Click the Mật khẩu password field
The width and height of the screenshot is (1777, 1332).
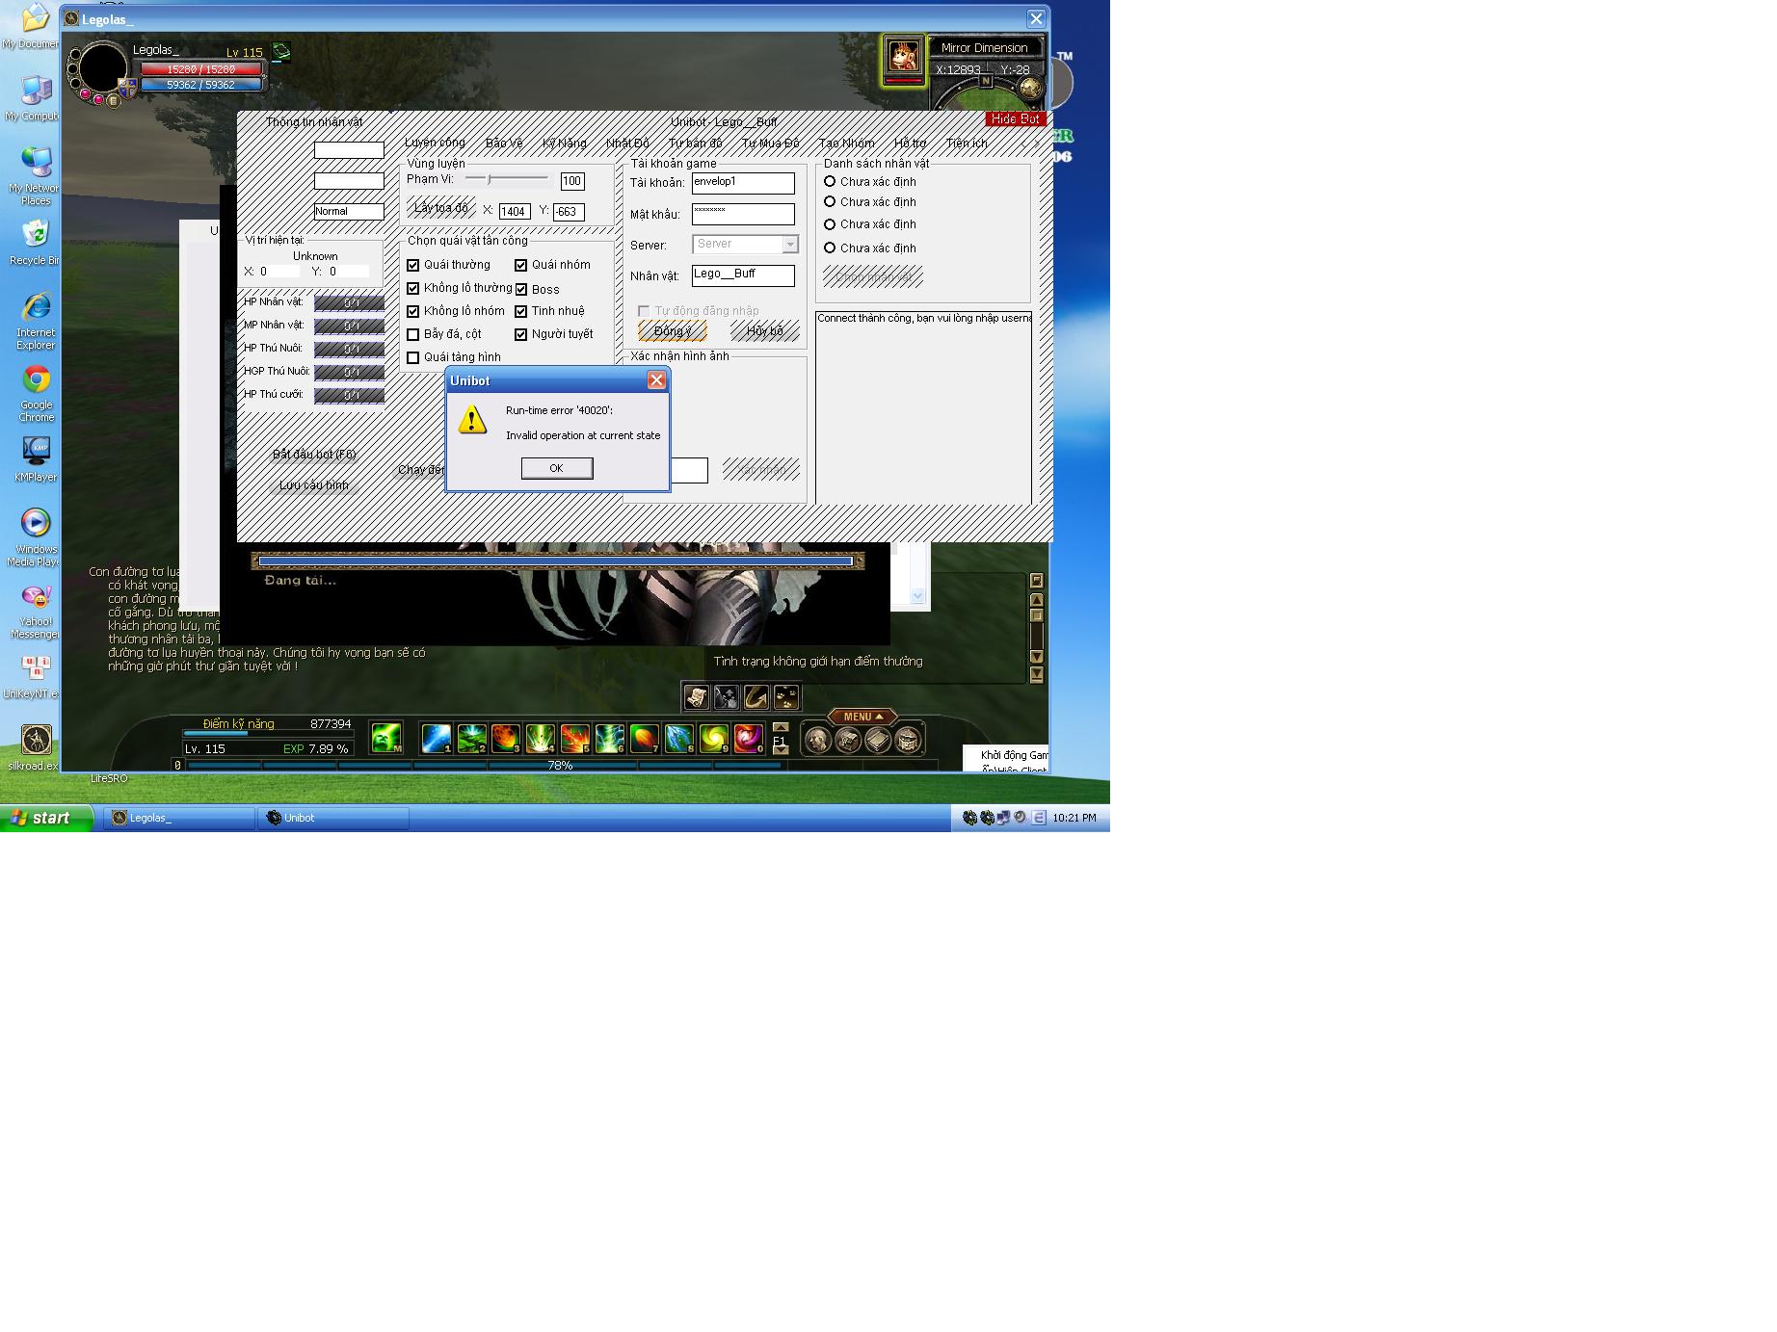pos(743,214)
